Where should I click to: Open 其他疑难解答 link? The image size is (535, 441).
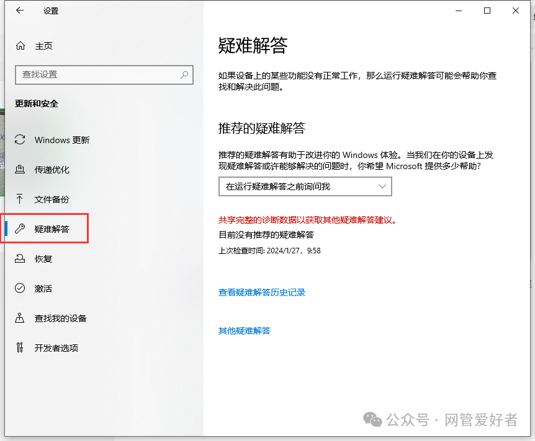pyautogui.click(x=245, y=330)
